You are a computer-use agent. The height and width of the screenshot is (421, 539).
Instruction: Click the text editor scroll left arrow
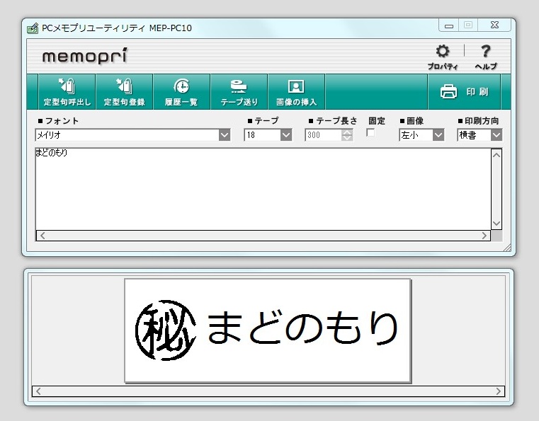[x=42, y=236]
